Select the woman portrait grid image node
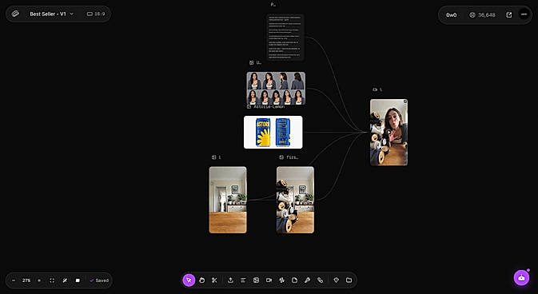The height and width of the screenshot is (294, 538). [276, 88]
